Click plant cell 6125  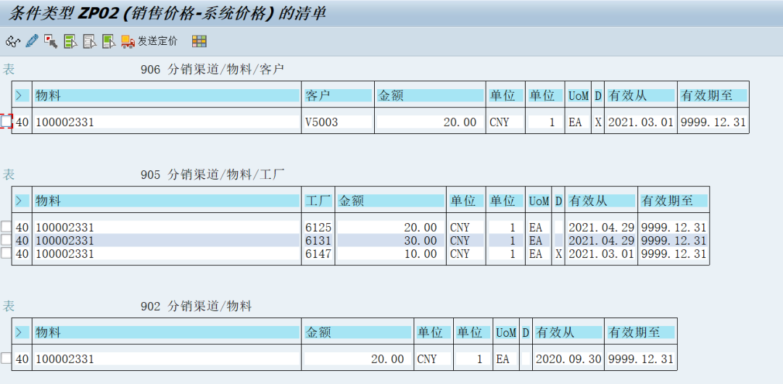pyautogui.click(x=318, y=228)
